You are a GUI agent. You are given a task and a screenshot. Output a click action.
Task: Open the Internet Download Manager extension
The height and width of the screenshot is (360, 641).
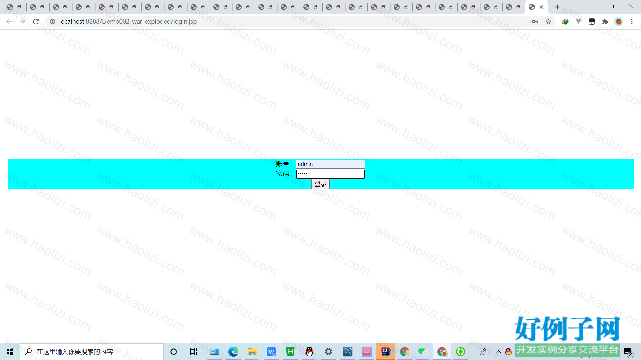click(x=565, y=22)
